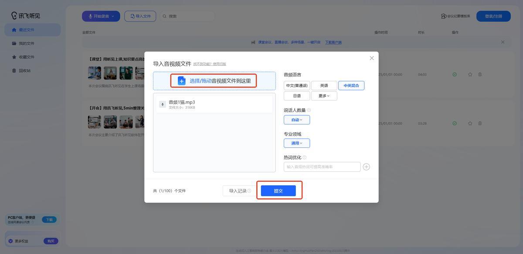Close the import audio/video dialog
This screenshot has height=254, width=523.
pyautogui.click(x=371, y=58)
